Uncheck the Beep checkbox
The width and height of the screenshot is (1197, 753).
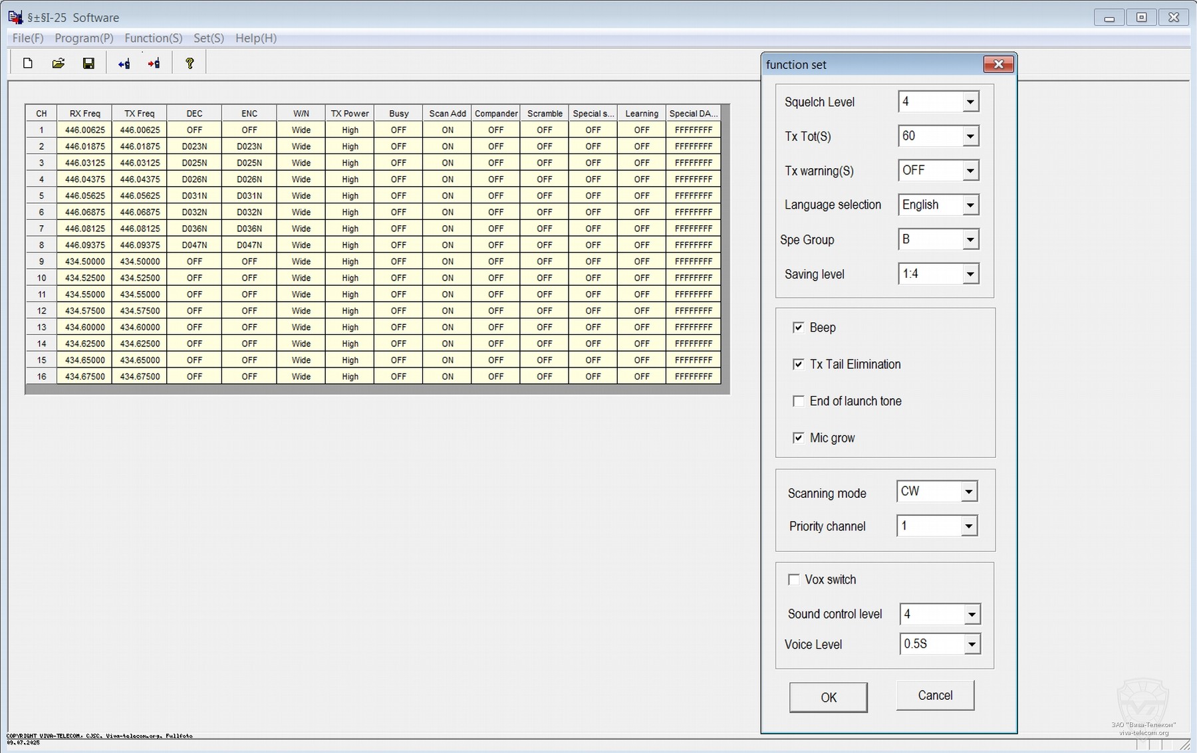pos(798,328)
